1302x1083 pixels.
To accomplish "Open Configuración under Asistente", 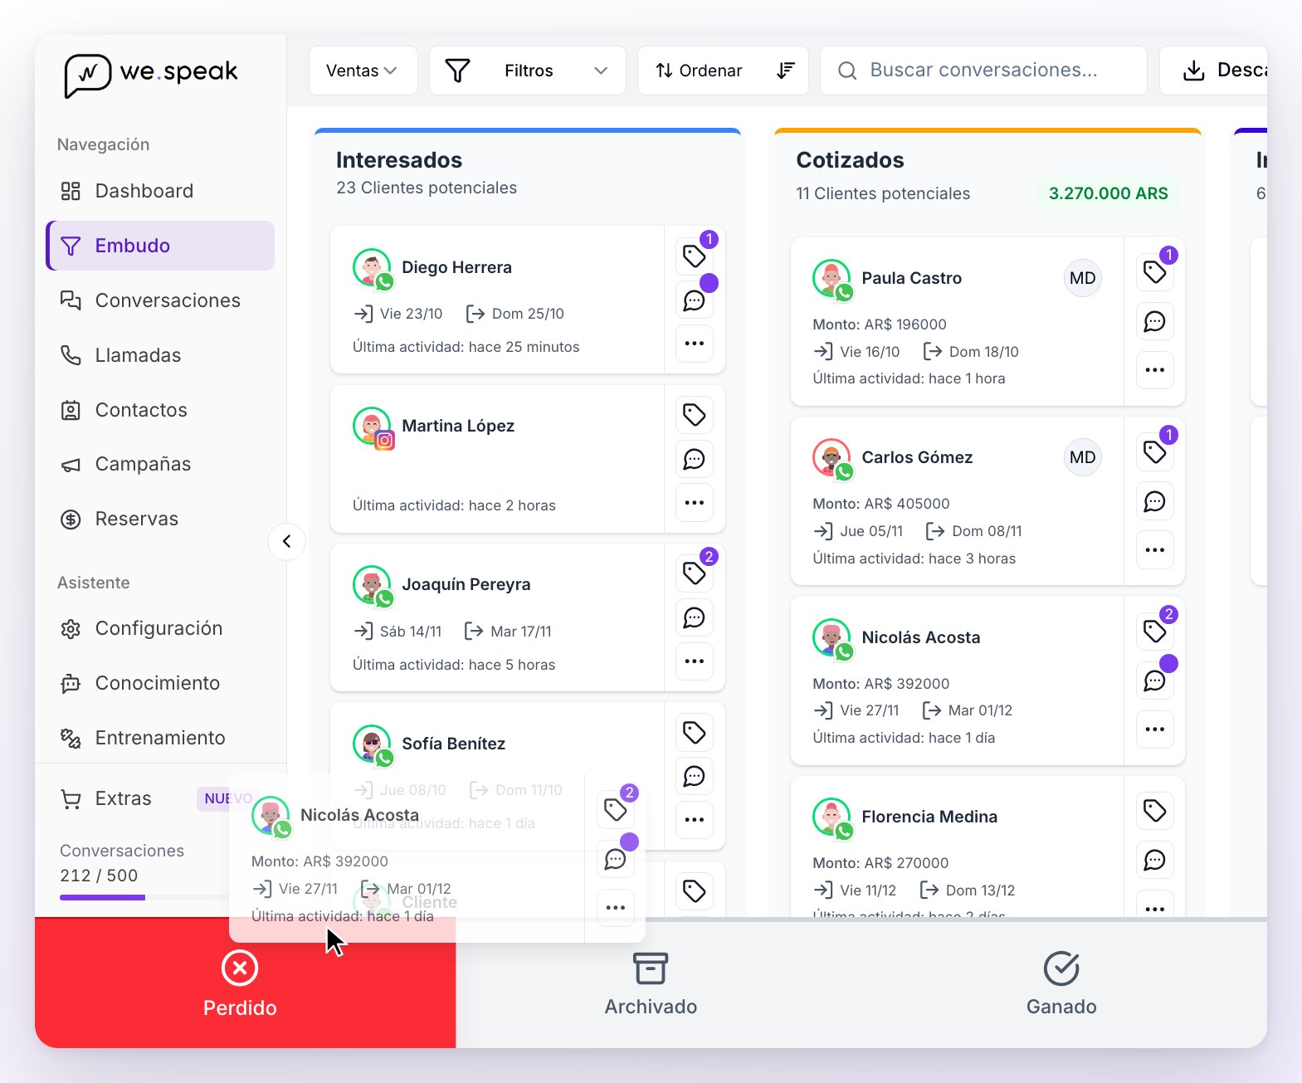I will click(160, 628).
